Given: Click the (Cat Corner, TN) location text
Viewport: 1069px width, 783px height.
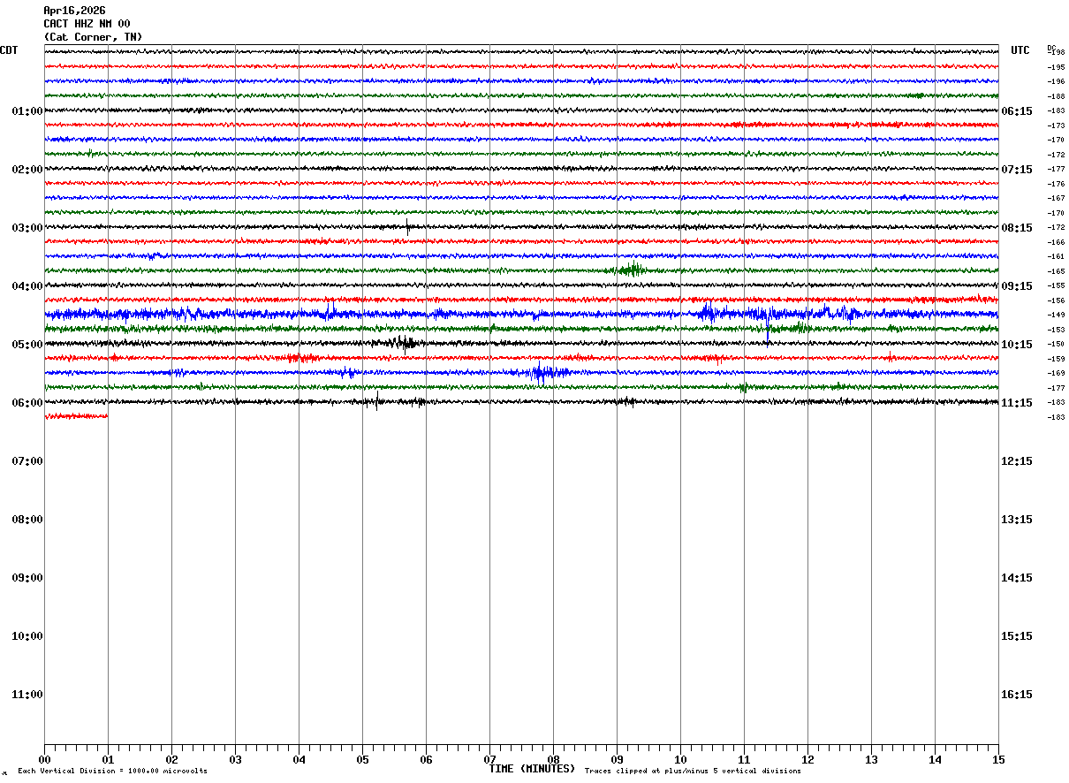Looking at the screenshot, I should (93, 37).
